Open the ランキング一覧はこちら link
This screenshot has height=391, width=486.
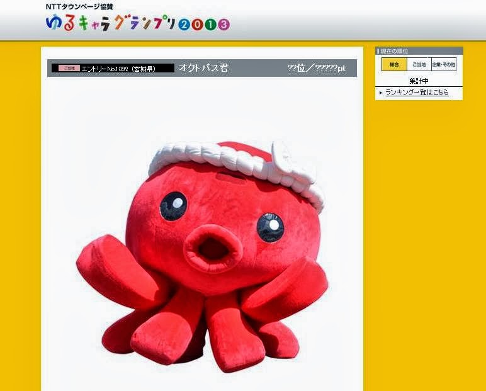(417, 93)
